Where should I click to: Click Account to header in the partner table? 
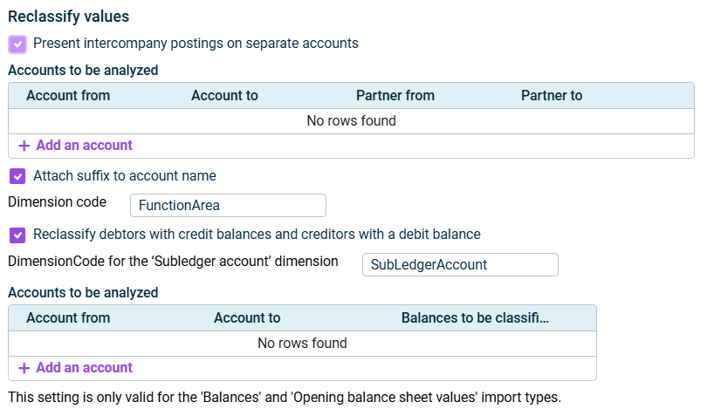tap(224, 96)
